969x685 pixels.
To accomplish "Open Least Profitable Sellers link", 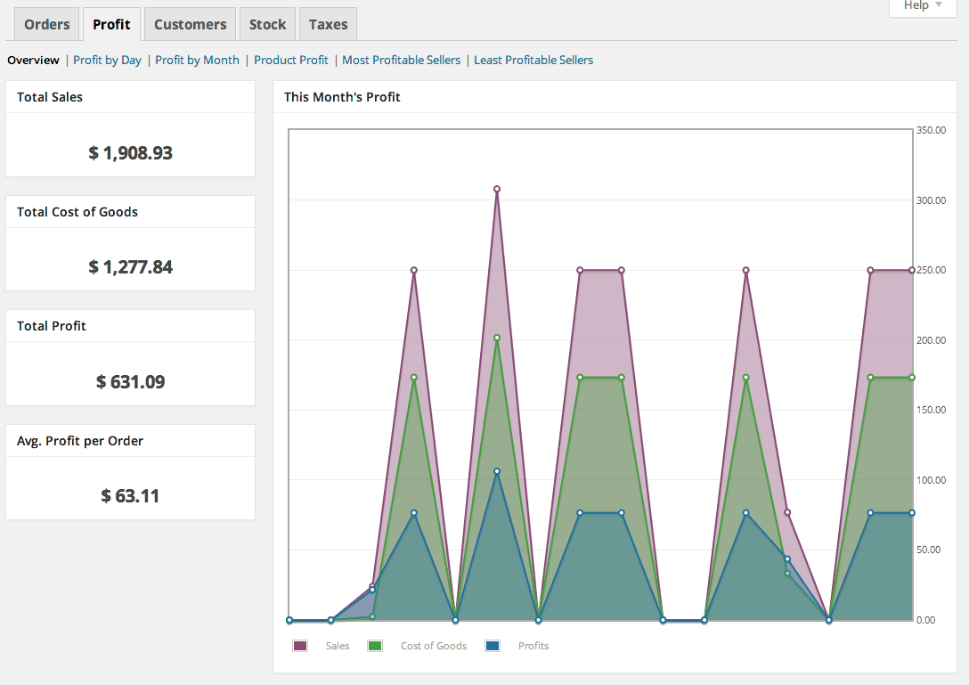I will [533, 60].
